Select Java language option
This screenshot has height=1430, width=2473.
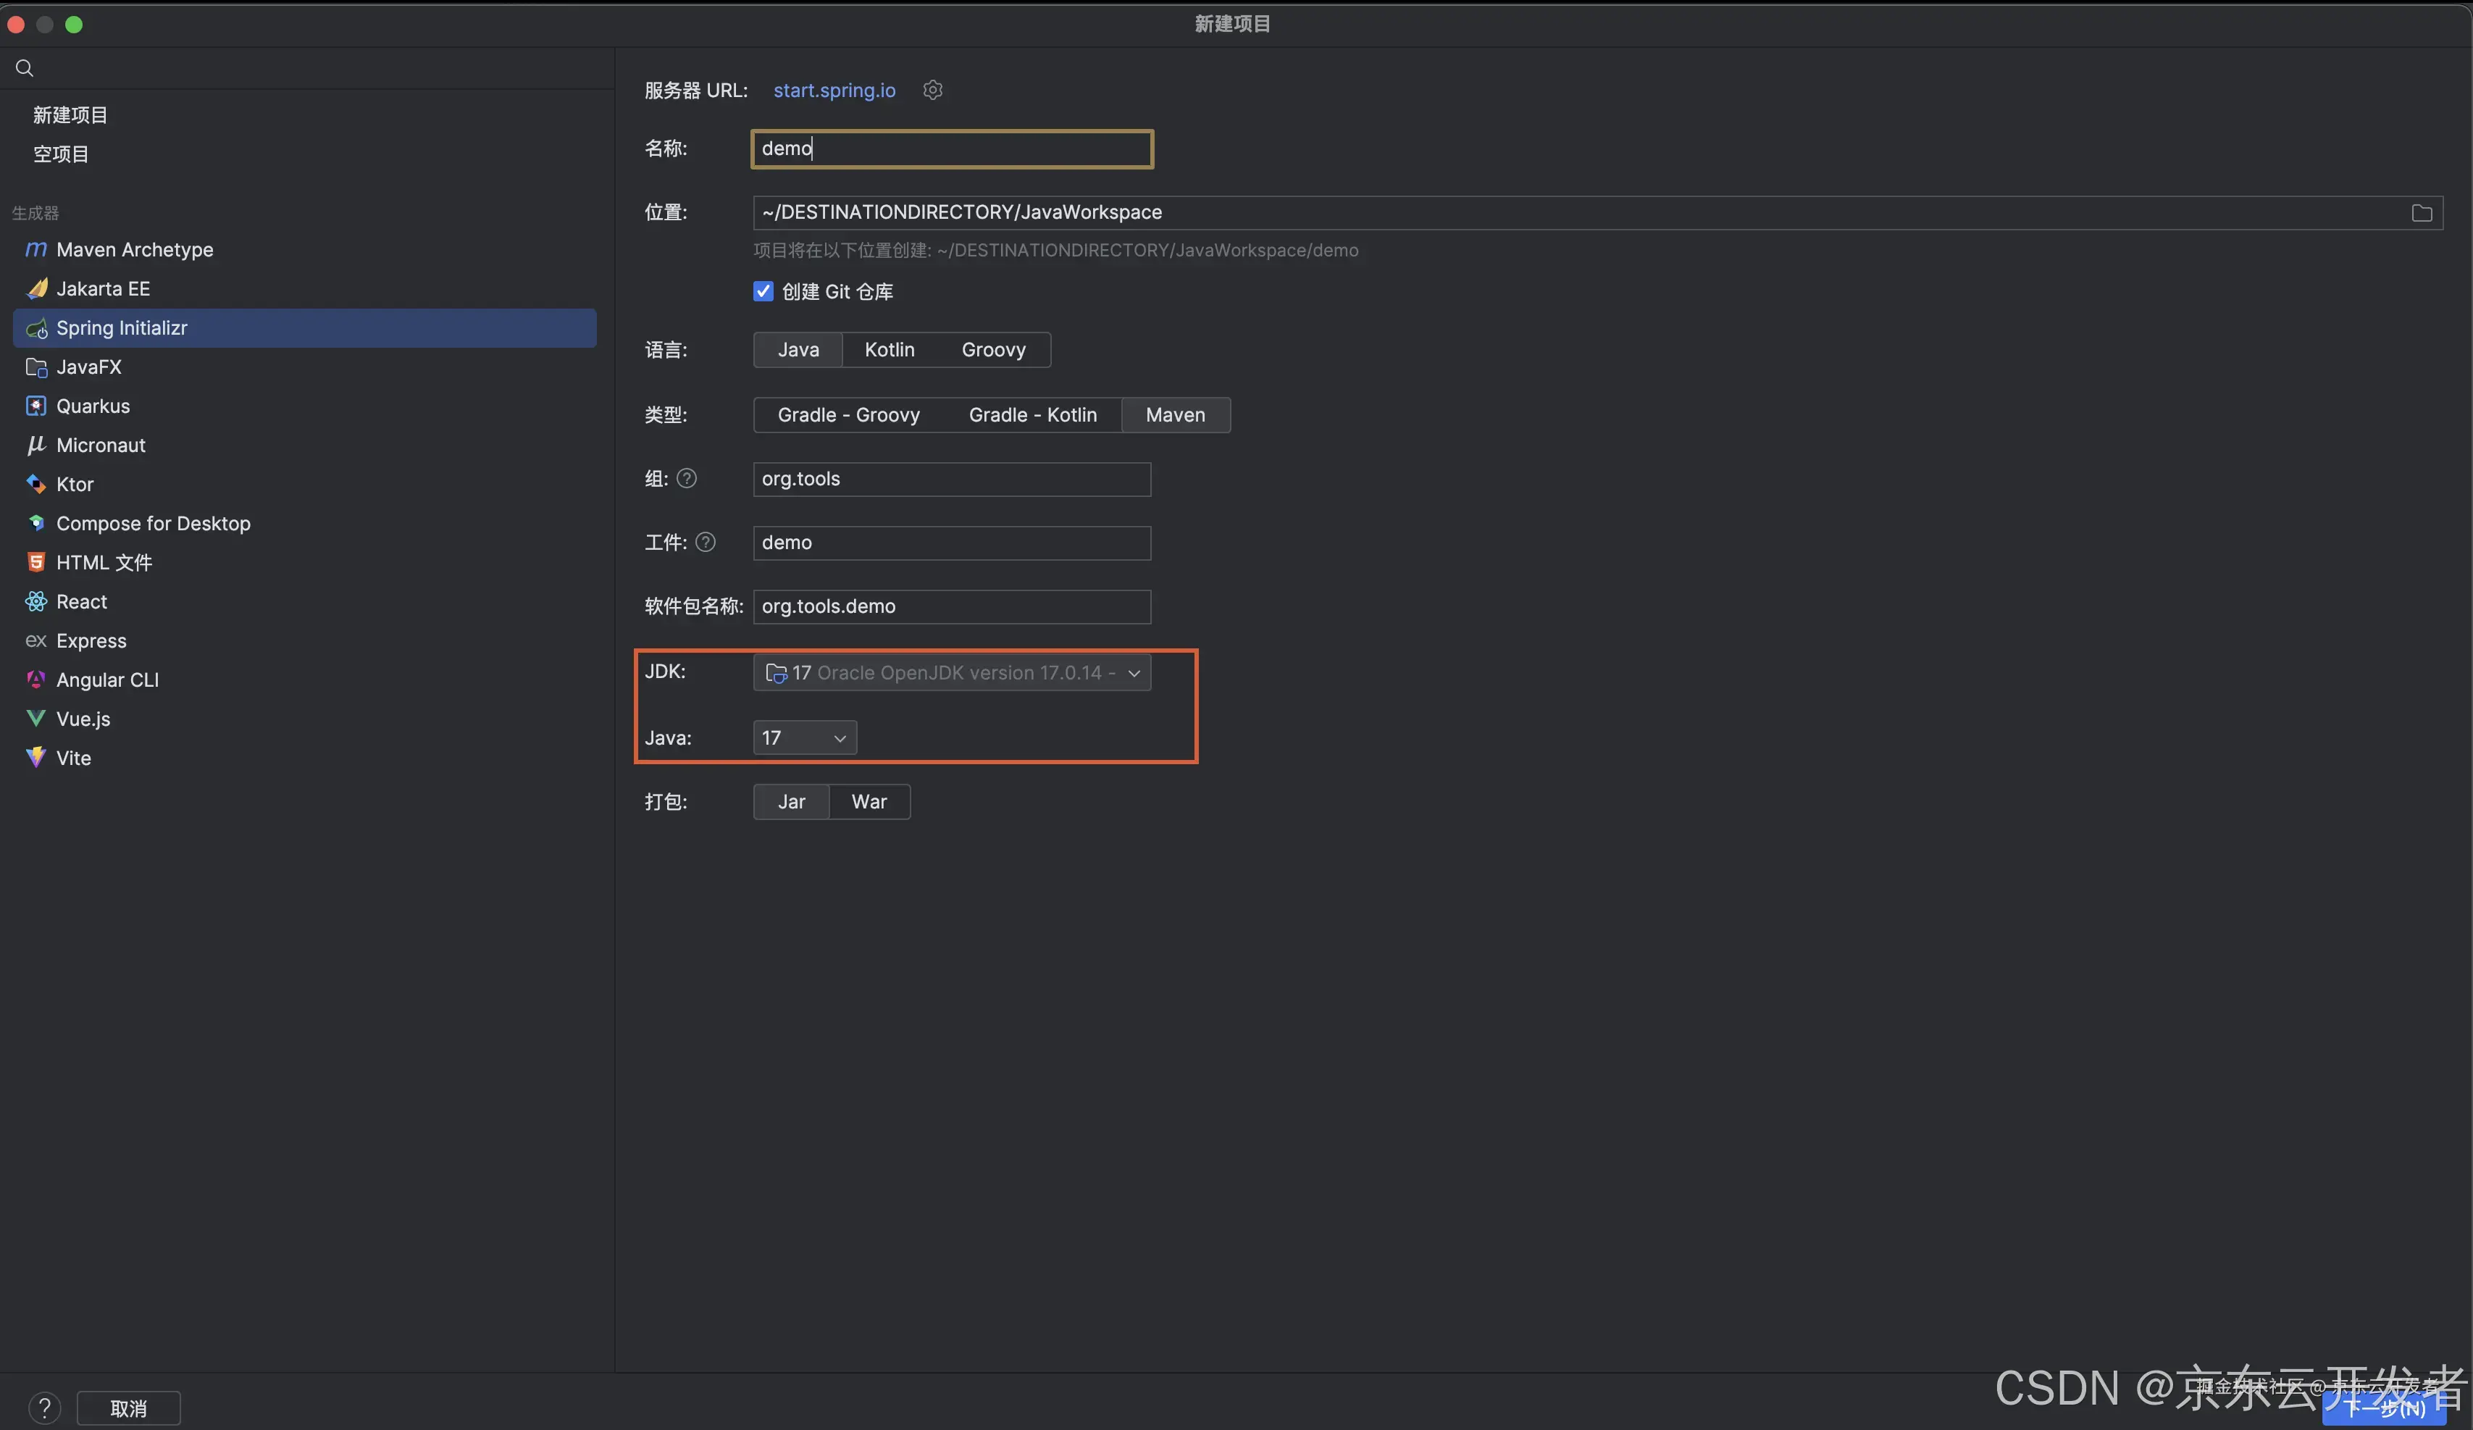pyautogui.click(x=798, y=349)
